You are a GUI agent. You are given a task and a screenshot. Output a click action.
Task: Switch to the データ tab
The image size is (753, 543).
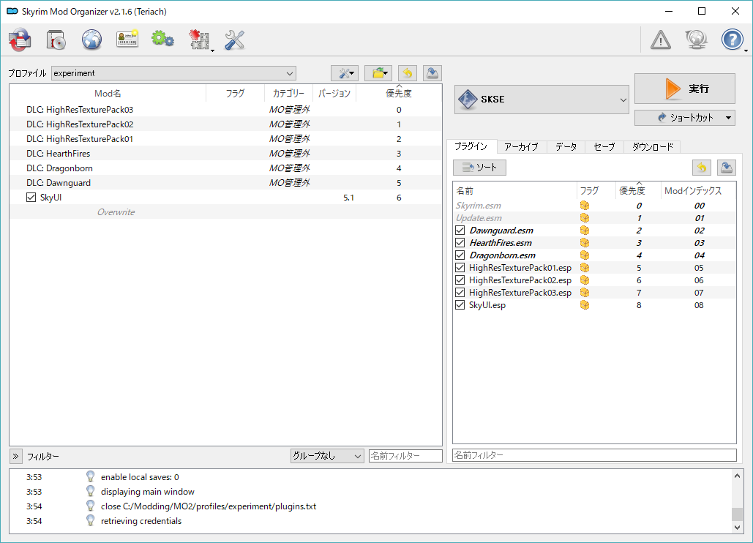566,147
